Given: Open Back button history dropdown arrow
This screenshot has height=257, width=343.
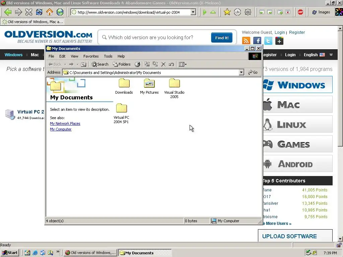Looking at the screenshot, I should (65, 64).
